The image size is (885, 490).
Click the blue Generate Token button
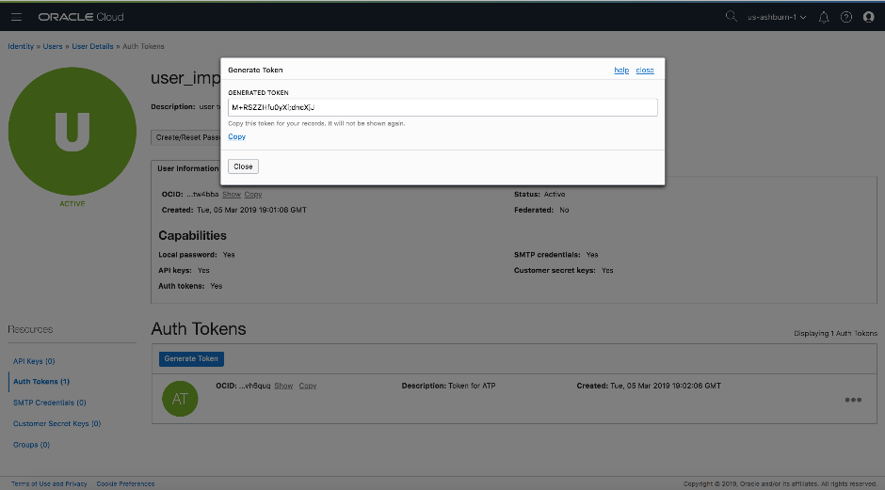191,358
